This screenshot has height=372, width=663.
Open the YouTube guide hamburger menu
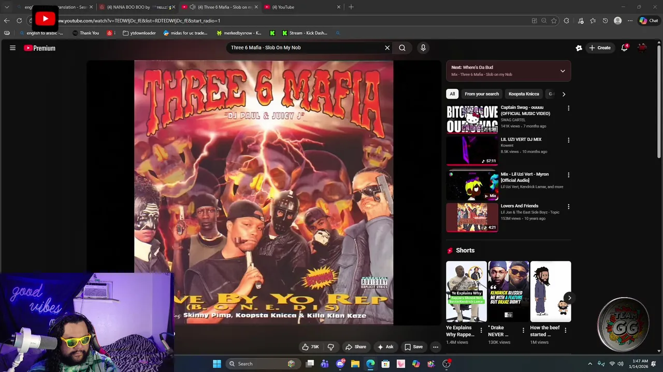12,48
